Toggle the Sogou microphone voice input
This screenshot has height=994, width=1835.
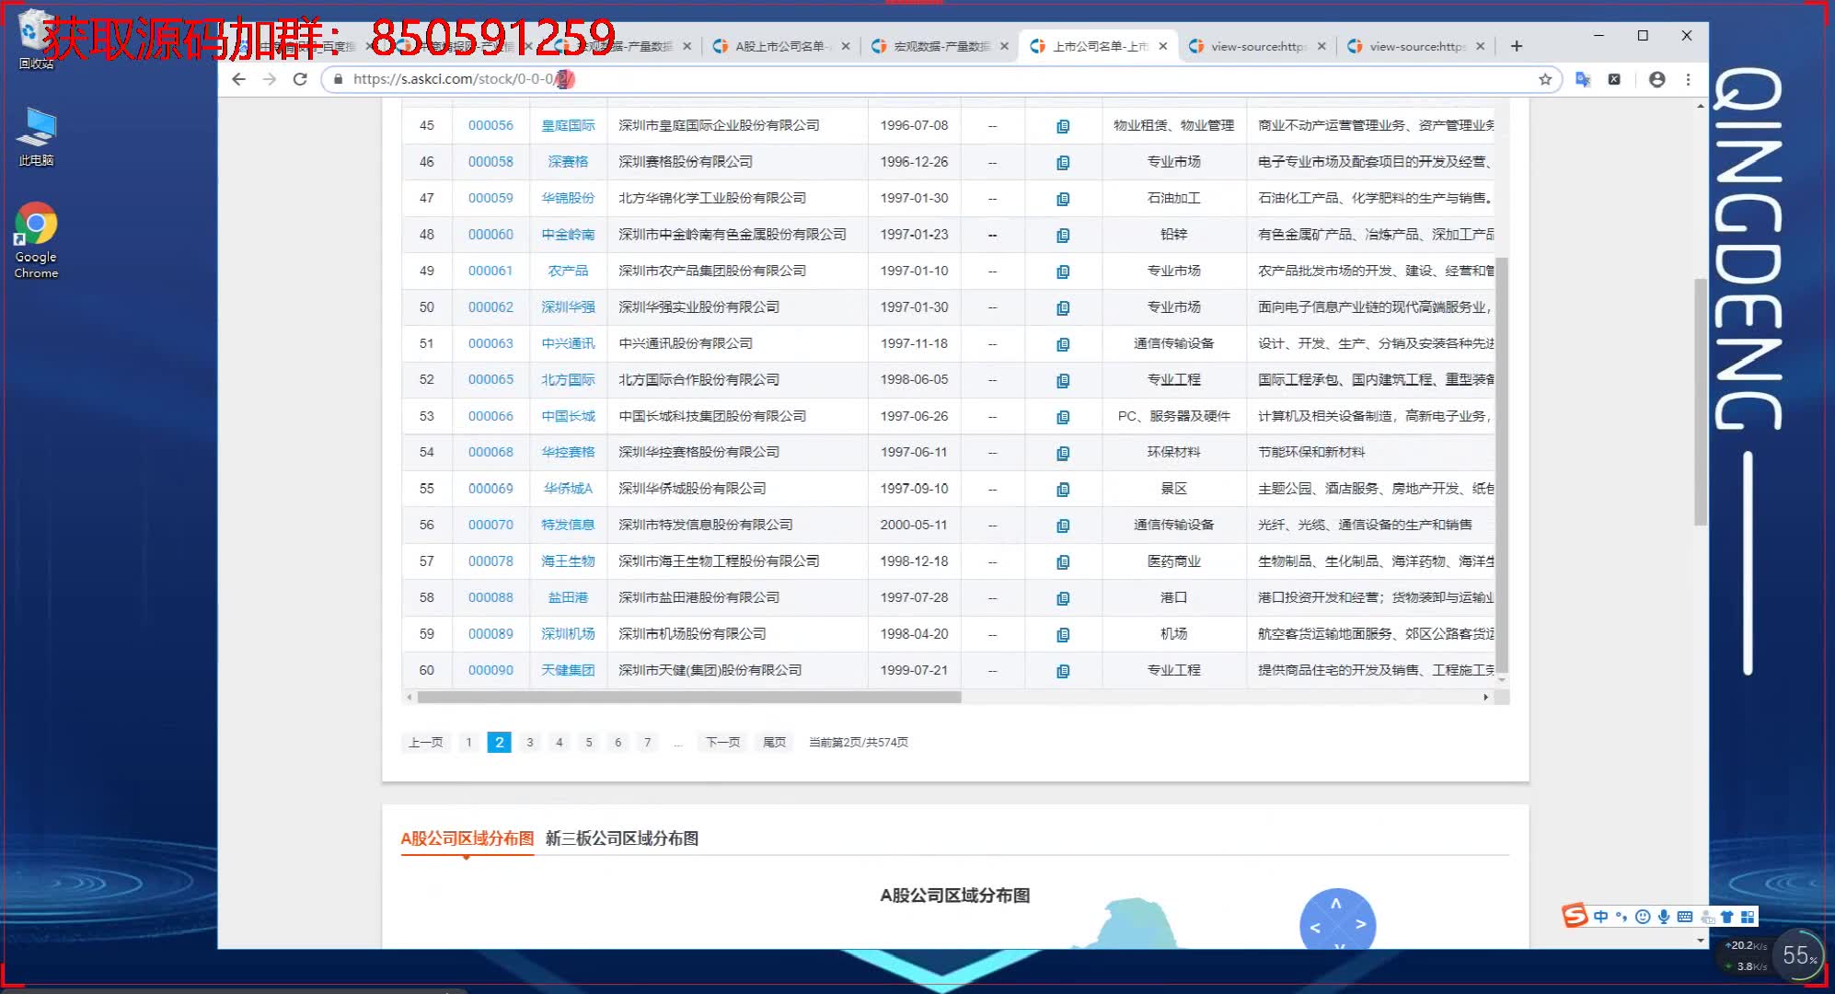point(1664,917)
